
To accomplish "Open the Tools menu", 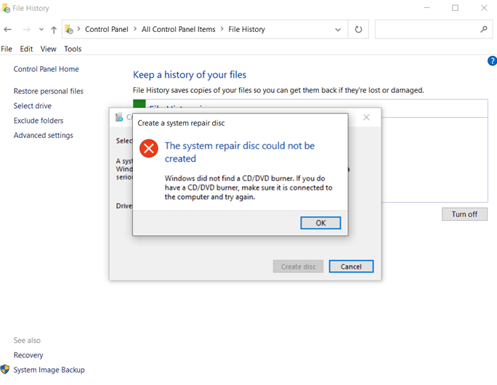I will tap(73, 49).
